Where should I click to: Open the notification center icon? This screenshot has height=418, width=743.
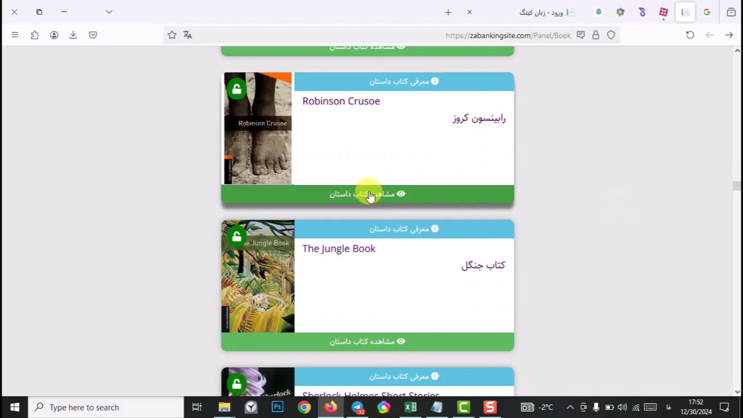pos(724,407)
